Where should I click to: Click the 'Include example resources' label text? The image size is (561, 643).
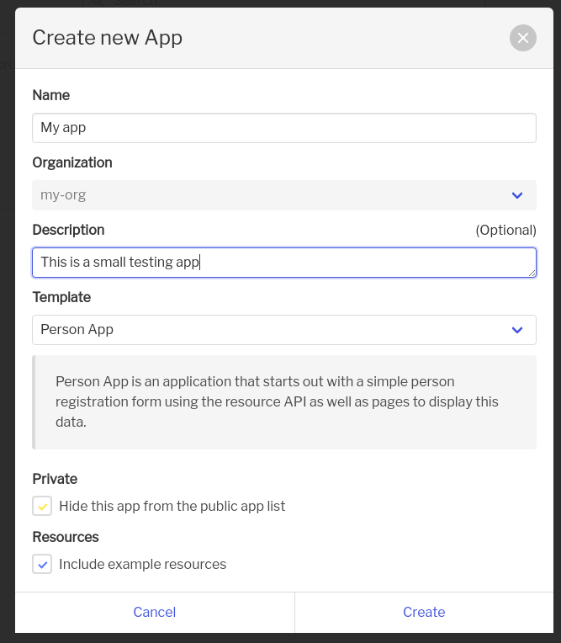pos(143,564)
